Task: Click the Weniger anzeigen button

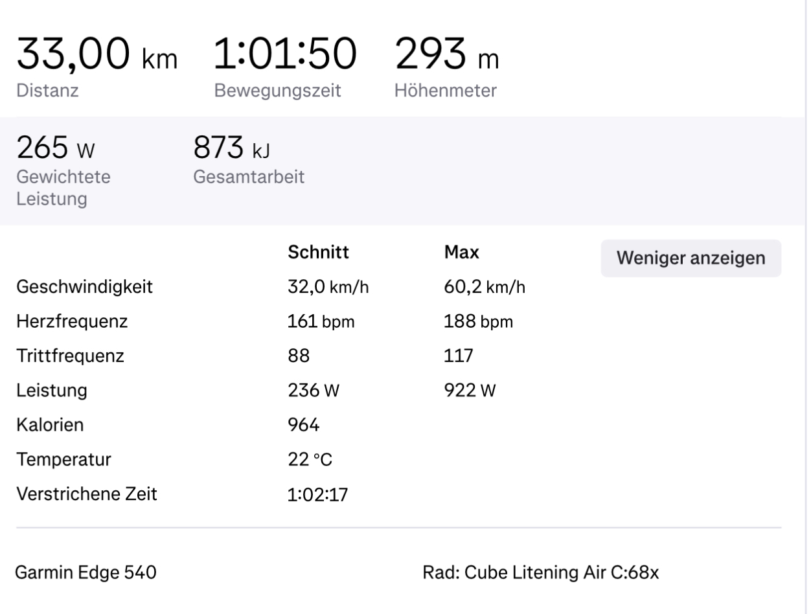Action: click(691, 258)
